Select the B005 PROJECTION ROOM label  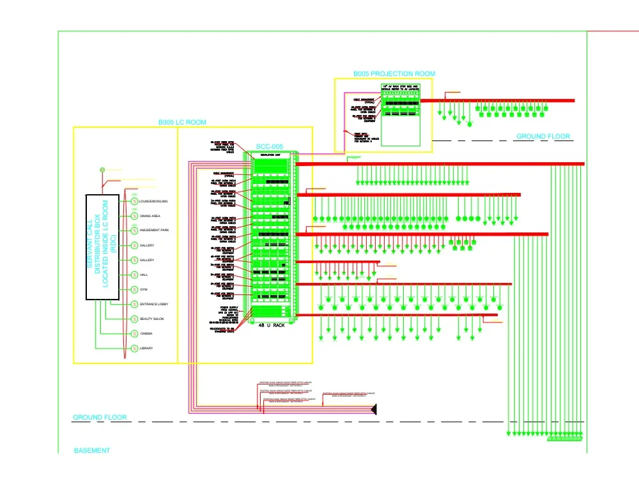point(394,74)
